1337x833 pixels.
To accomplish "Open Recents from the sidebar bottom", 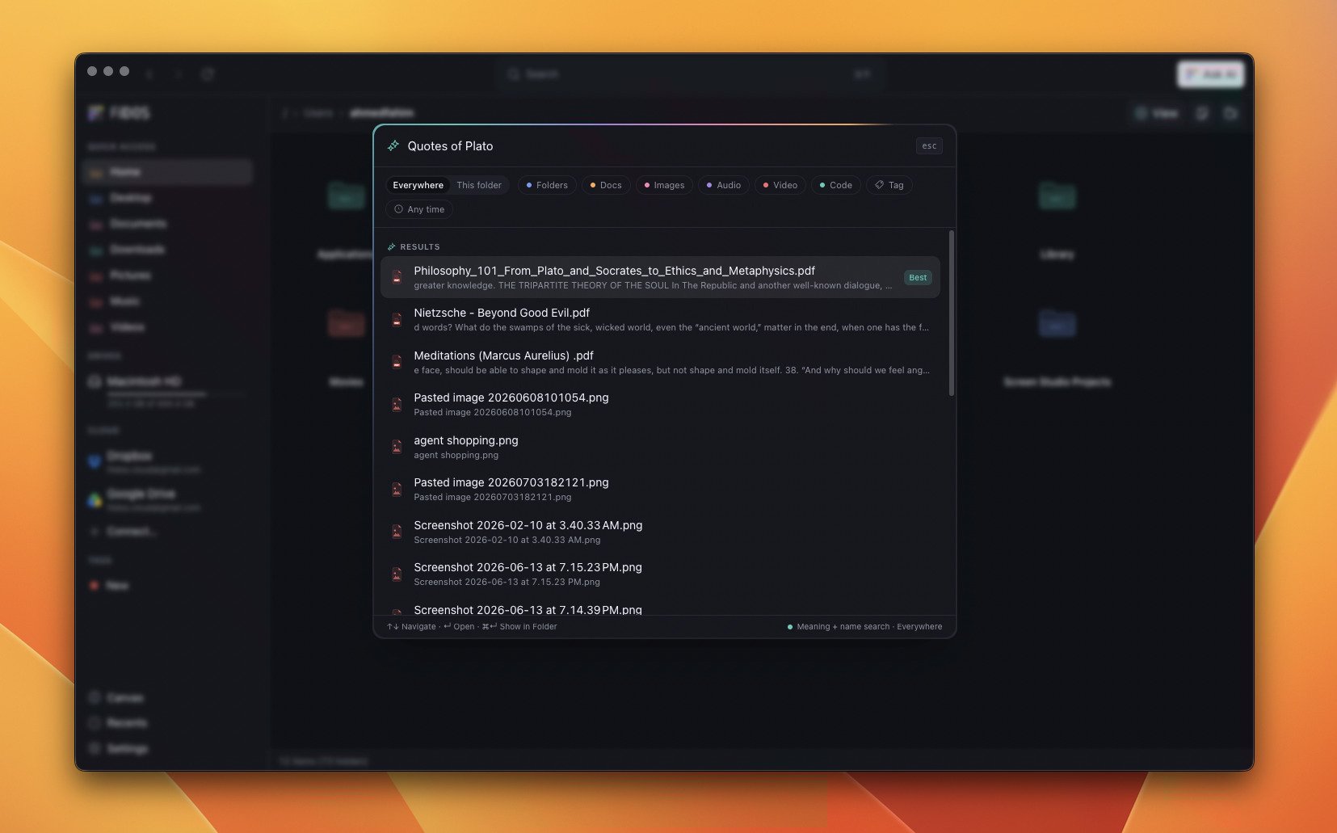I will [119, 723].
